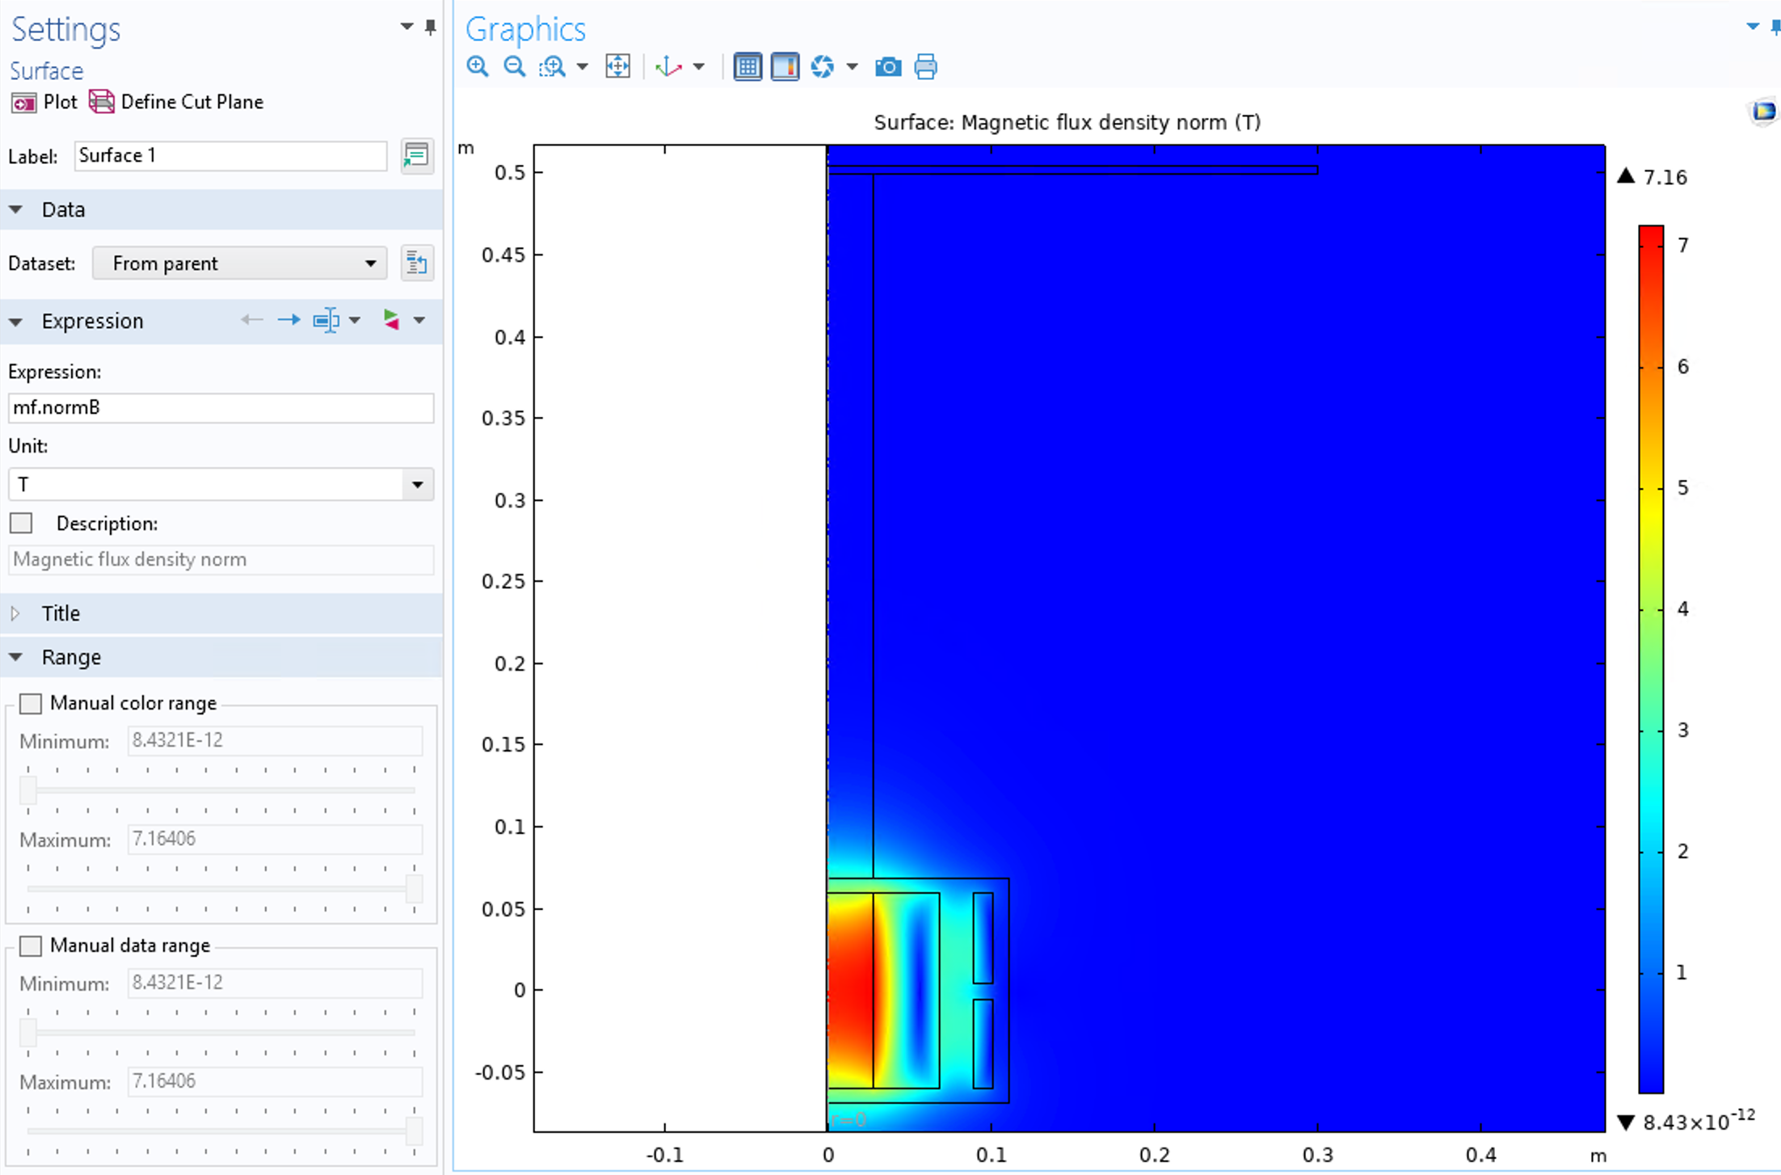Open the Dataset From parent dropdown
The image size is (1781, 1175).
tap(240, 263)
